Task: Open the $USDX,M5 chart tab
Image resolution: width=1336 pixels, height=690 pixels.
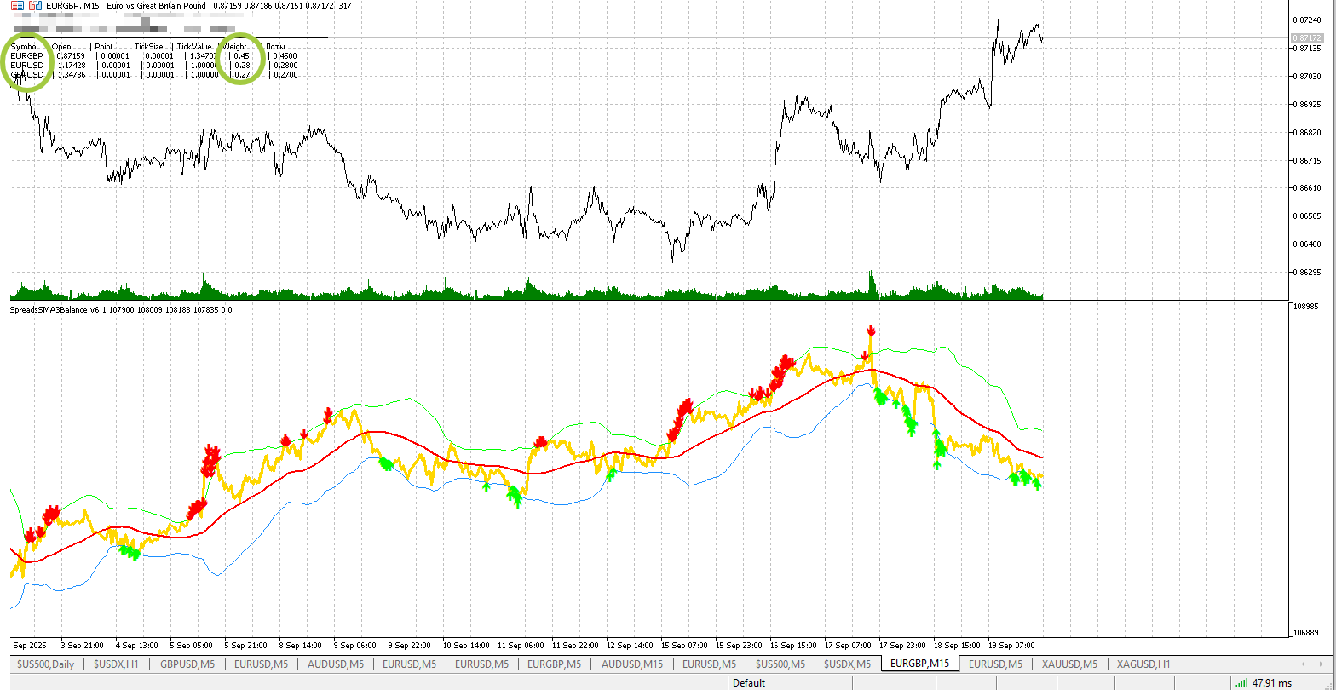Action: click(x=847, y=664)
